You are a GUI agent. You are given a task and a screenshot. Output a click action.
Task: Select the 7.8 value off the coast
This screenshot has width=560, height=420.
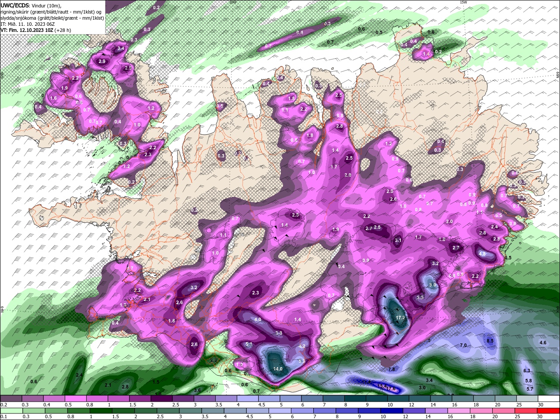click(x=392, y=369)
